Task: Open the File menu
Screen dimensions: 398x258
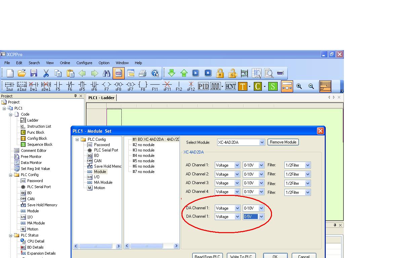Action: point(7,63)
